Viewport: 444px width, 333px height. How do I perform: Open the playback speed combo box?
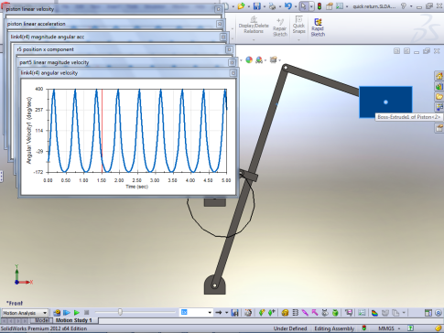196,312
